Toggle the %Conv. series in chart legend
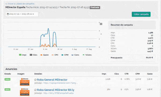 click(x=87, y=55)
